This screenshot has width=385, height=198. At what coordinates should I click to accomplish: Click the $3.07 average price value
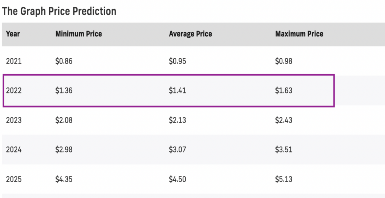tap(177, 150)
